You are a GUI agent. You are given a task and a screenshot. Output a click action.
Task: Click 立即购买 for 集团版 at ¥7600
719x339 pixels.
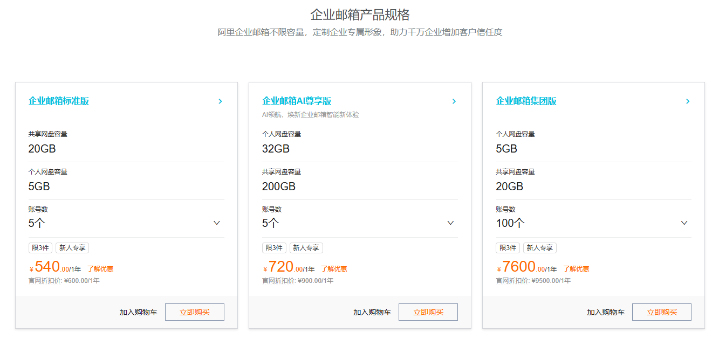662,312
